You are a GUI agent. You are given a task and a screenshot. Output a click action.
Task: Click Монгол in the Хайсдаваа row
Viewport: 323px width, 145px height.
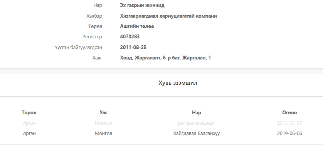[103, 133]
